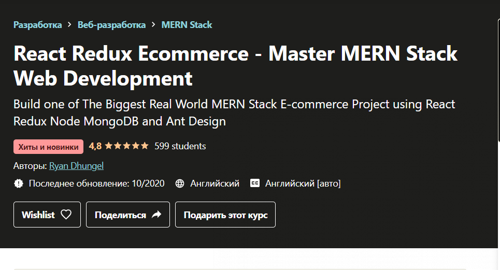Click the 599 students count

tap(180, 146)
